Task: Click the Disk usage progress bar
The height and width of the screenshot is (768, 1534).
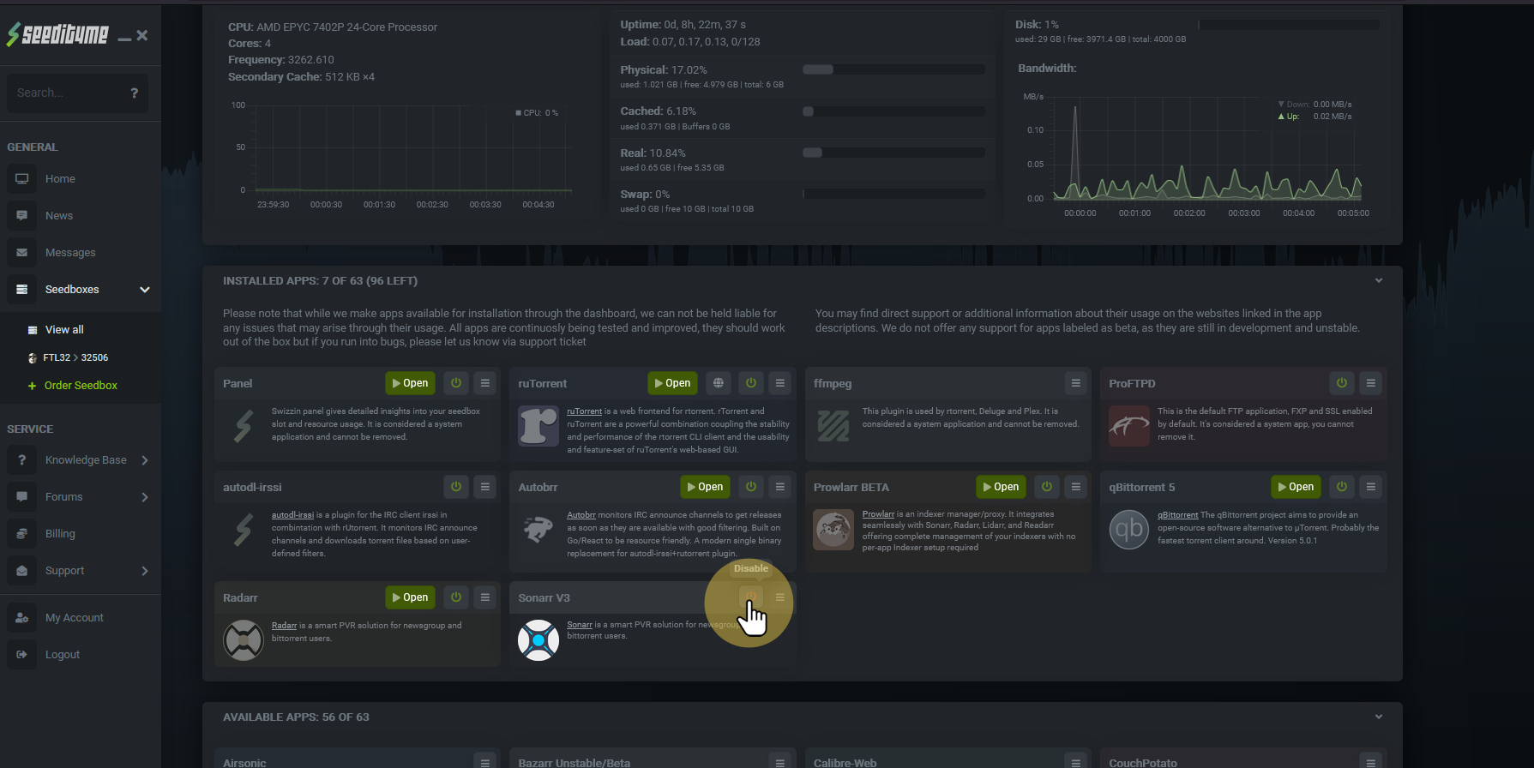Action: pyautogui.click(x=1289, y=25)
